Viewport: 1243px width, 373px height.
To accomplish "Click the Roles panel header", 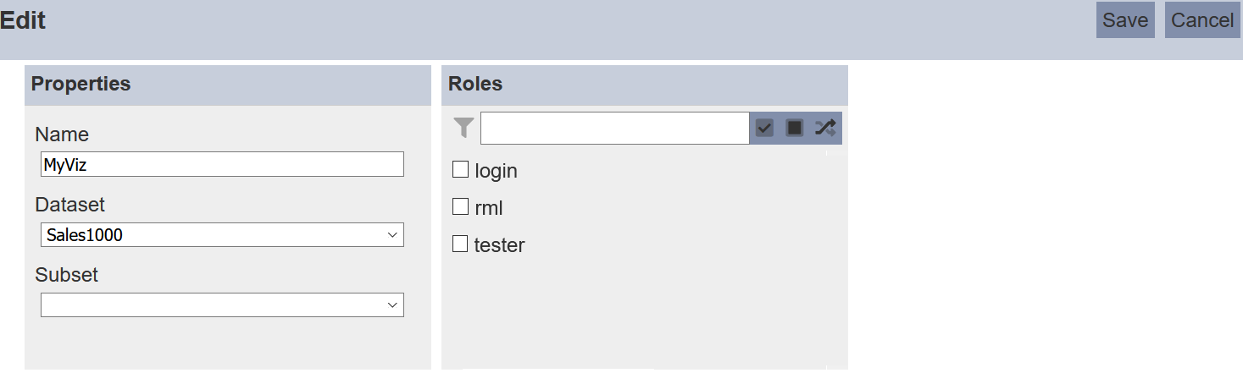I will click(645, 85).
